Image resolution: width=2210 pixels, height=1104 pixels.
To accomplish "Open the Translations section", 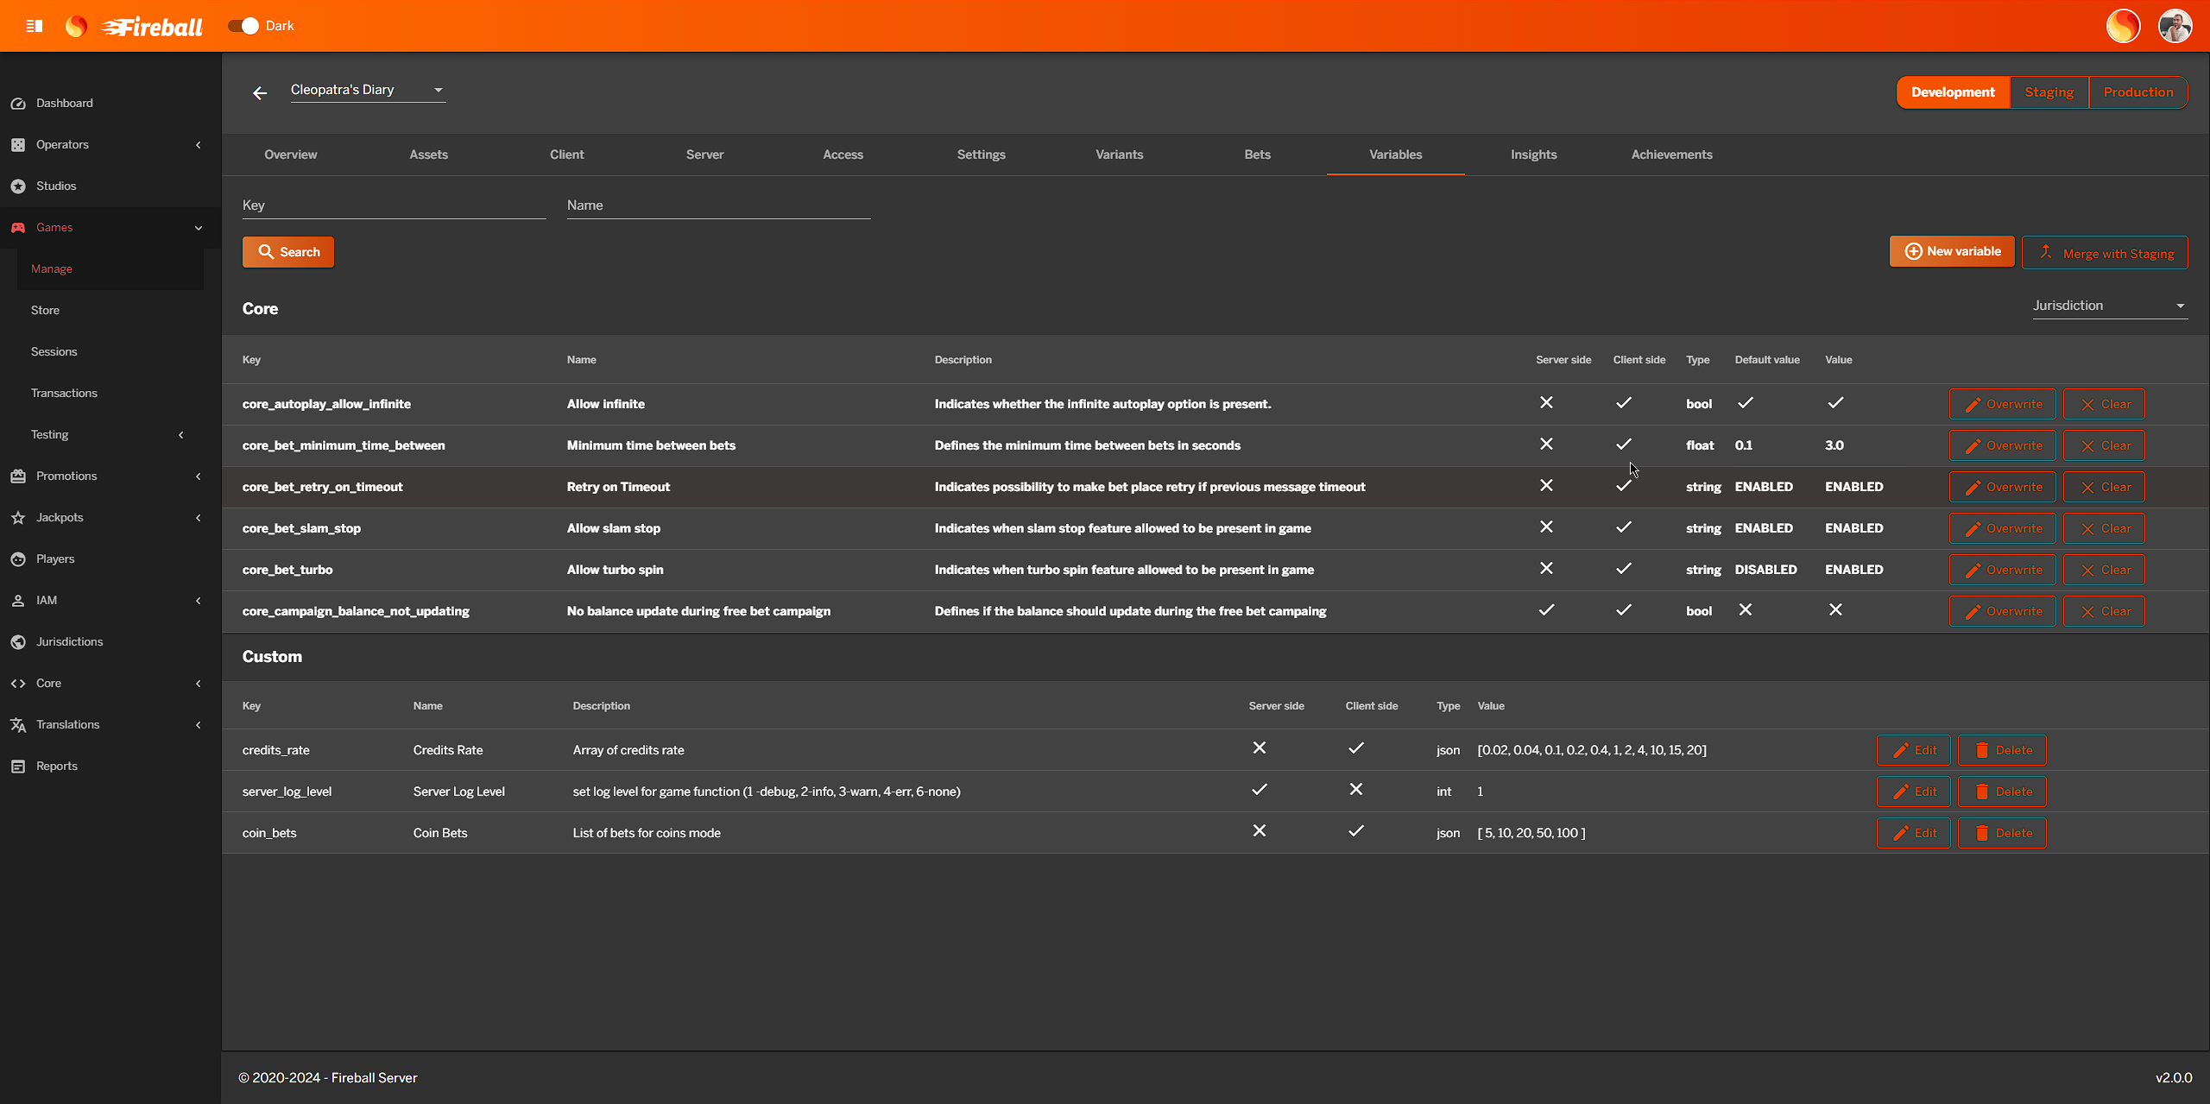I will 66,724.
